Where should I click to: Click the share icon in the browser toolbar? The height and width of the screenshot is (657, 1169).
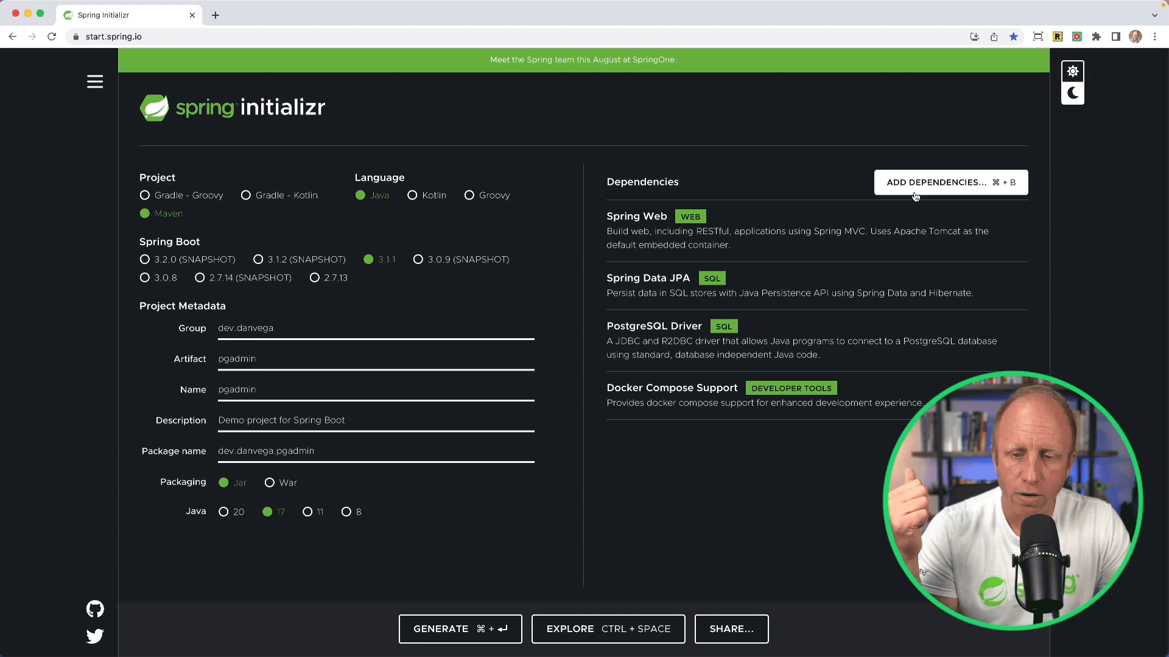pos(994,36)
